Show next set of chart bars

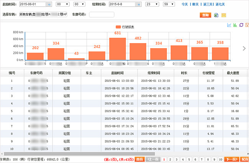point(244,48)
